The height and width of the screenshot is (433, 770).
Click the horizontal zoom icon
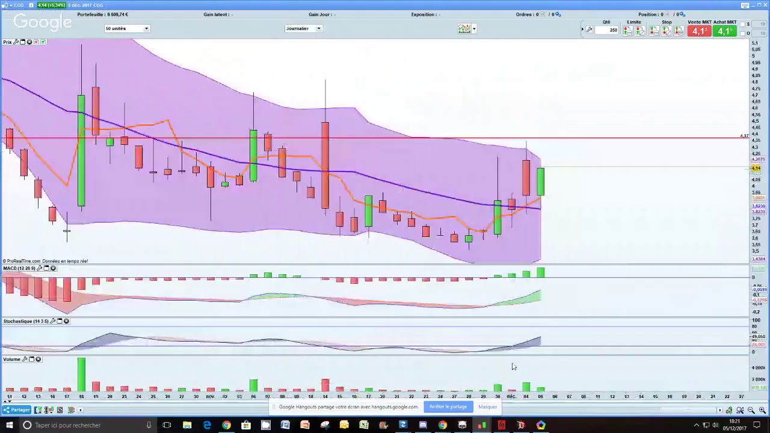point(740,410)
